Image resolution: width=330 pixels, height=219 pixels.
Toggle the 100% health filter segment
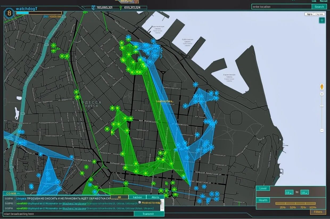(x=310, y=203)
